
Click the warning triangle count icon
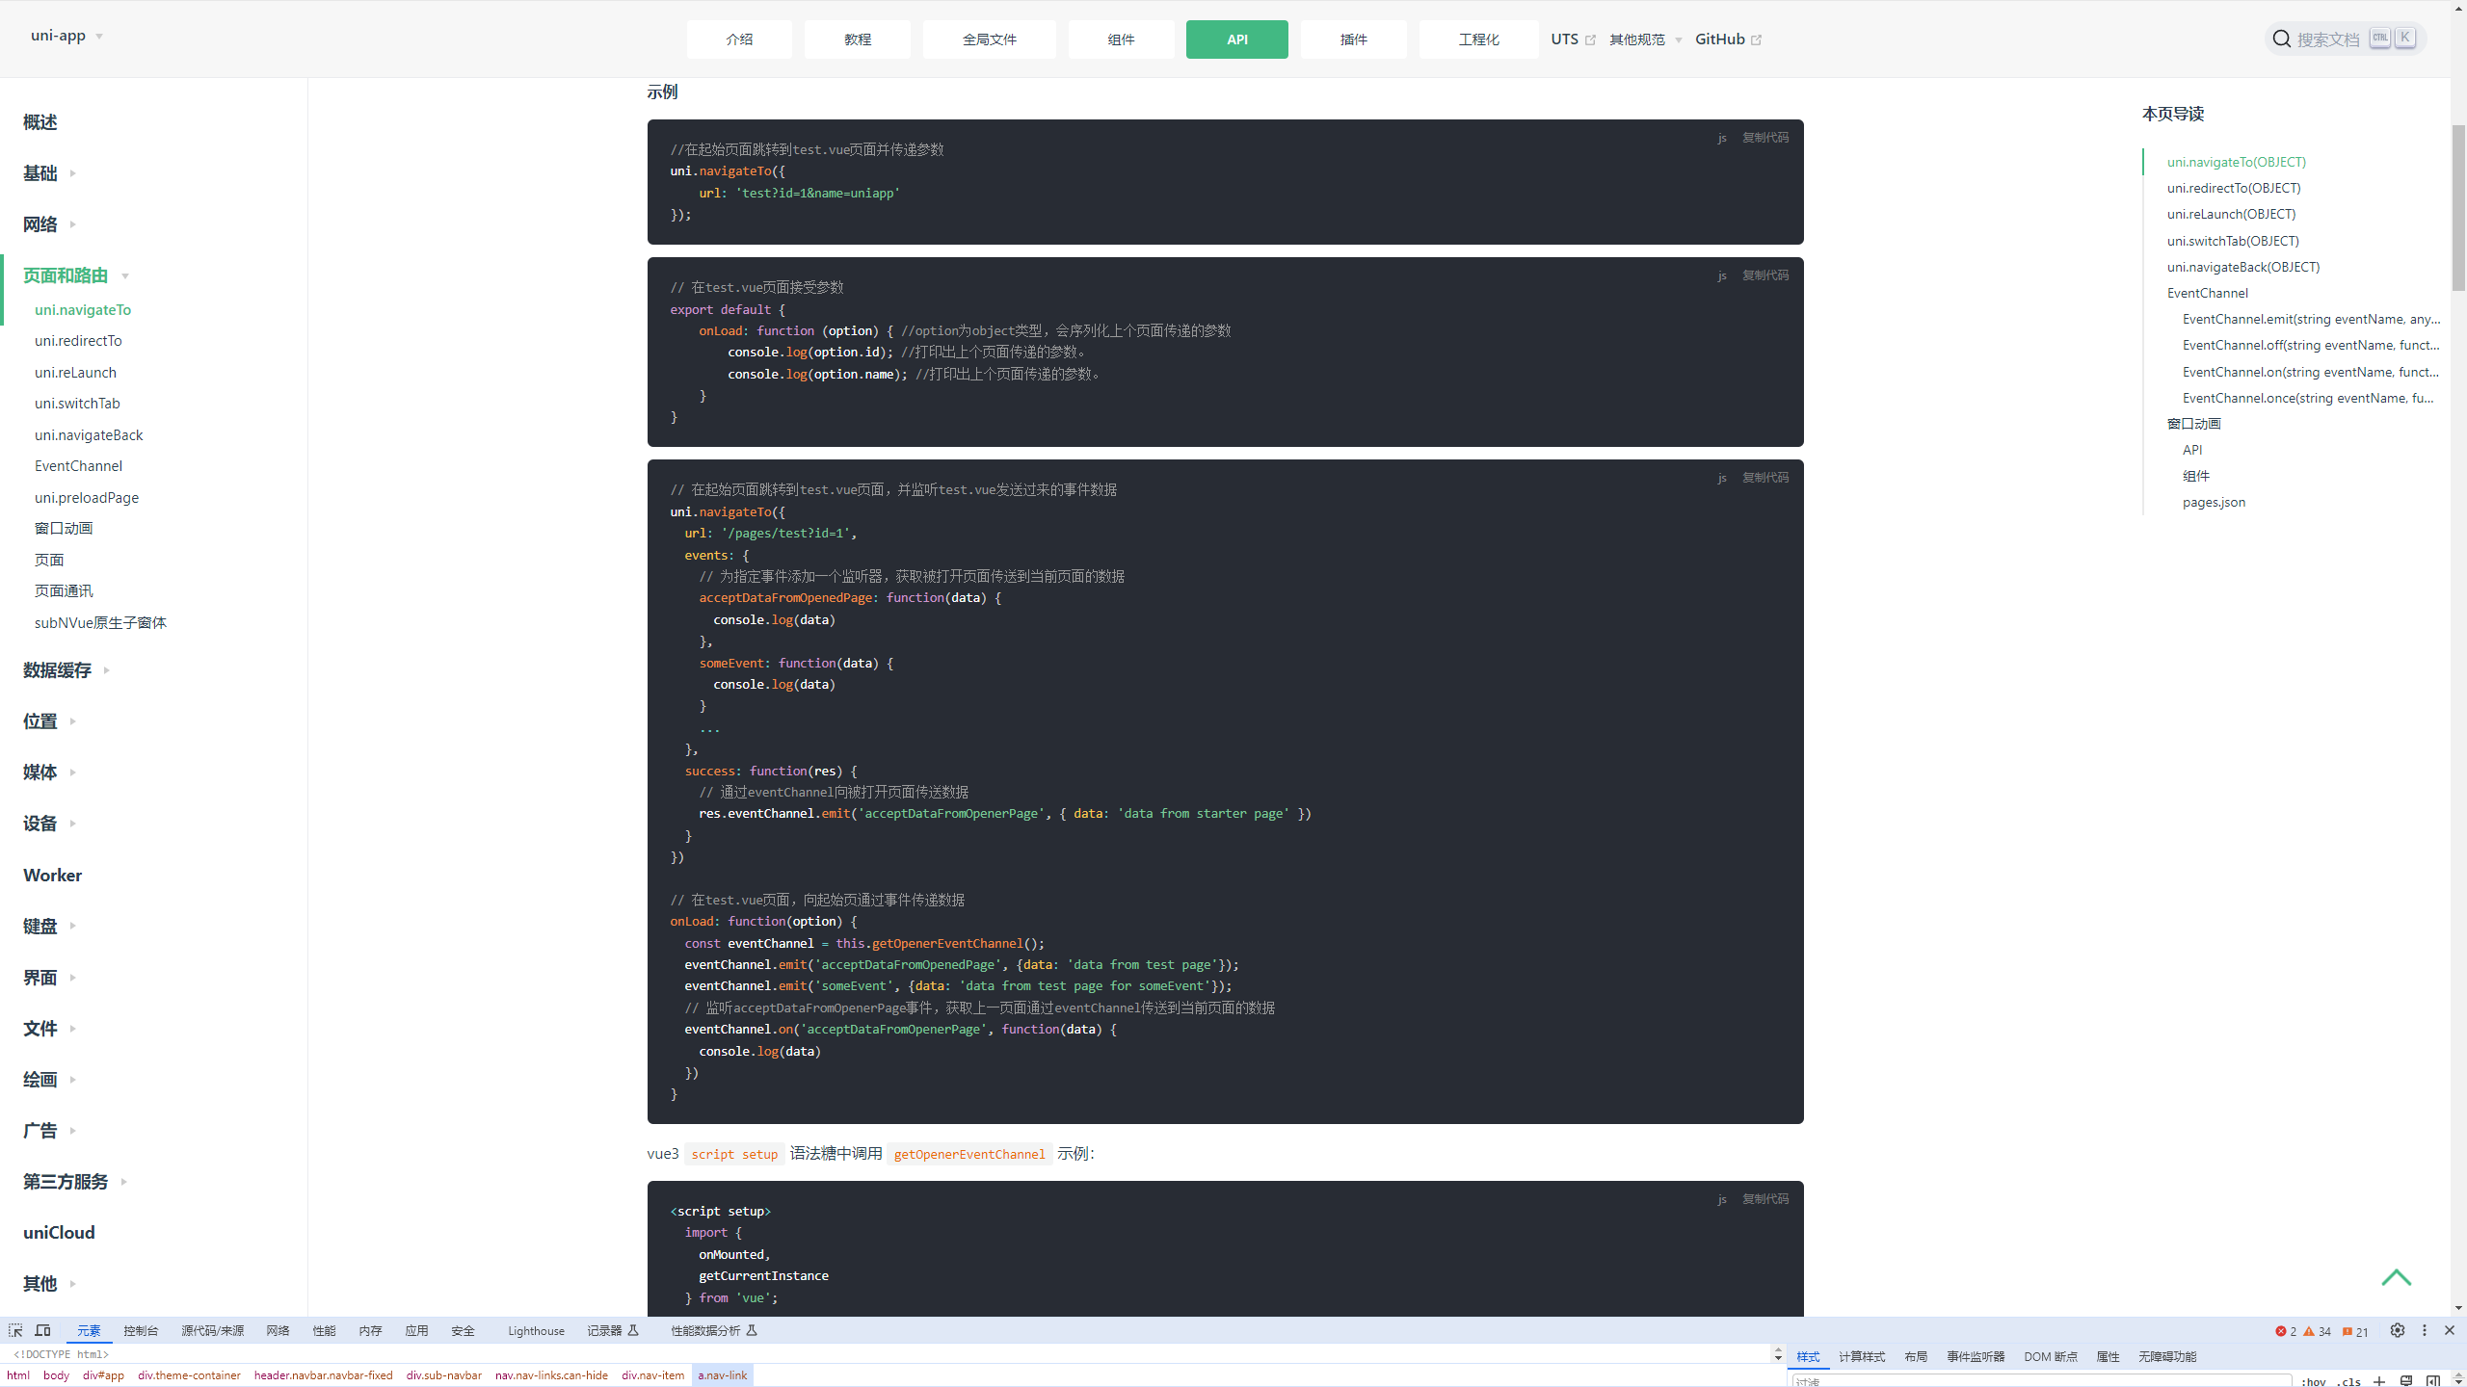pyautogui.click(x=2309, y=1331)
